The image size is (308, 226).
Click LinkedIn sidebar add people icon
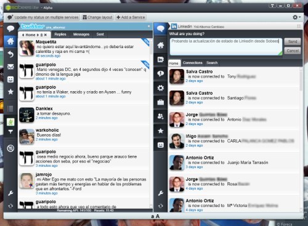161,116
